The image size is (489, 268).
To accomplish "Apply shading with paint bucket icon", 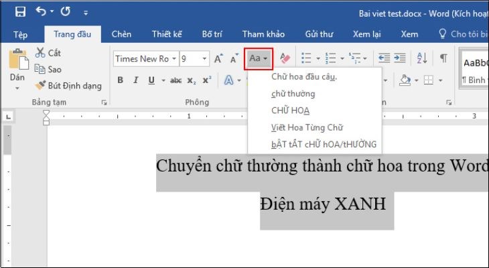I will click(405, 81).
